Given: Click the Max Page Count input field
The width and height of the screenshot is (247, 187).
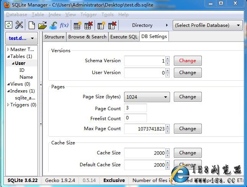Looking at the screenshot, I should [x=145, y=129].
